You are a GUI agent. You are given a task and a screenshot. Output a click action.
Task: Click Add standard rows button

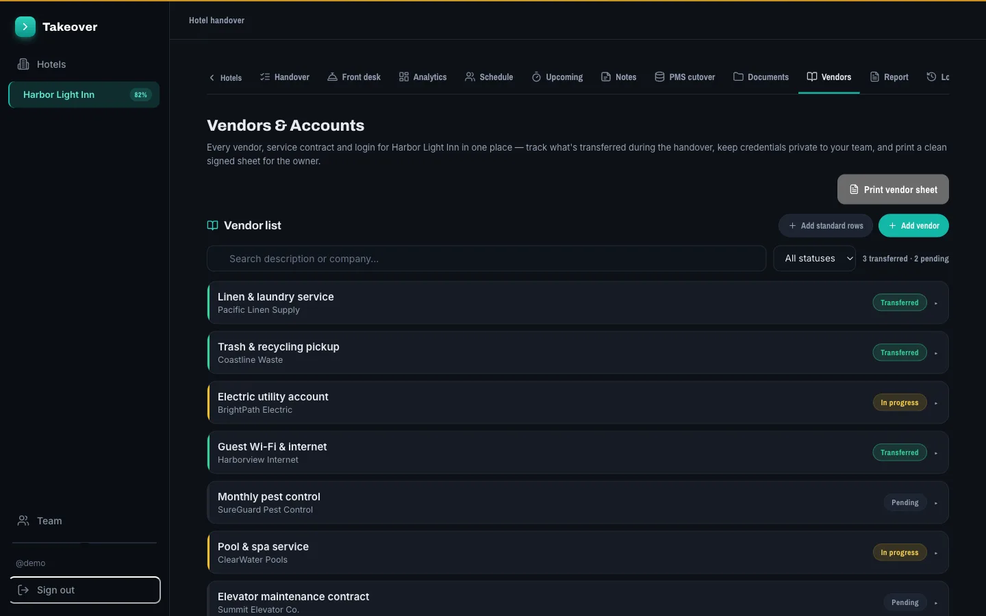click(826, 226)
